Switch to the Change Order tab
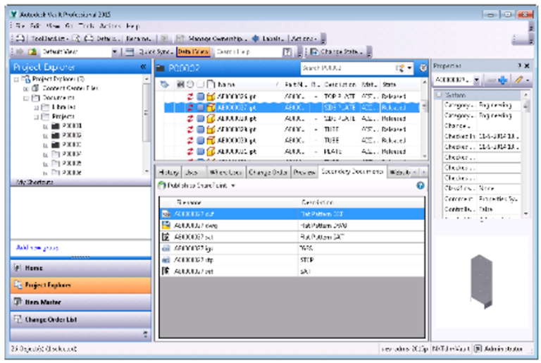The image size is (541, 363). (268, 172)
